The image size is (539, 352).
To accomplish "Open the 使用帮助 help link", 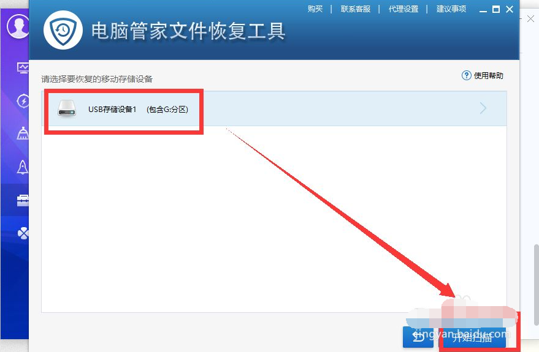I will coord(488,75).
